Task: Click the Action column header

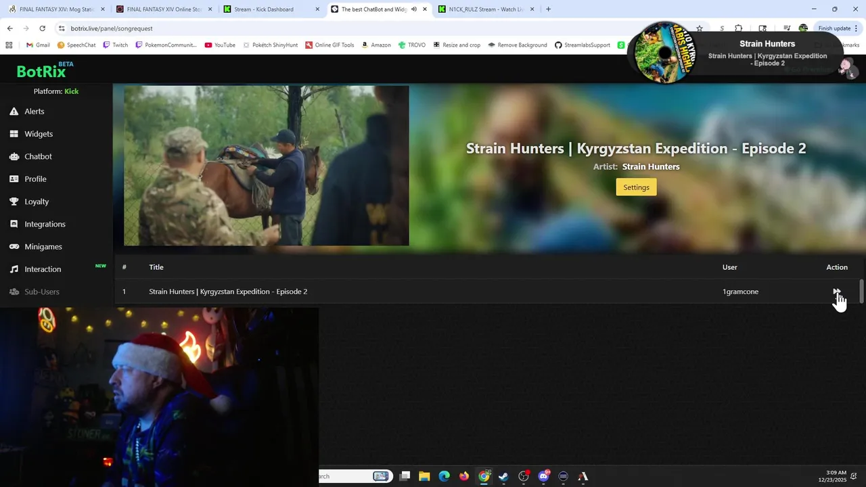Action: click(837, 267)
